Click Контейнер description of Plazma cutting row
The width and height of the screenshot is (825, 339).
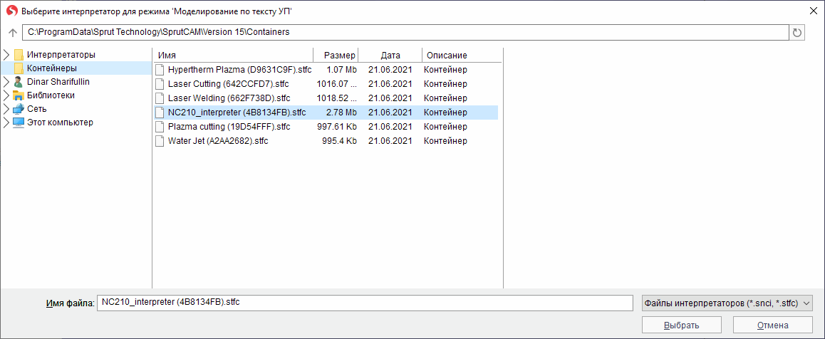[446, 127]
